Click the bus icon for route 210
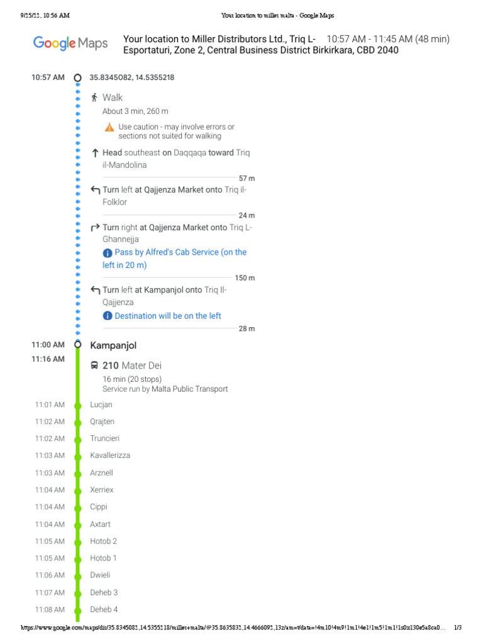The width and height of the screenshot is (483, 644). (94, 365)
